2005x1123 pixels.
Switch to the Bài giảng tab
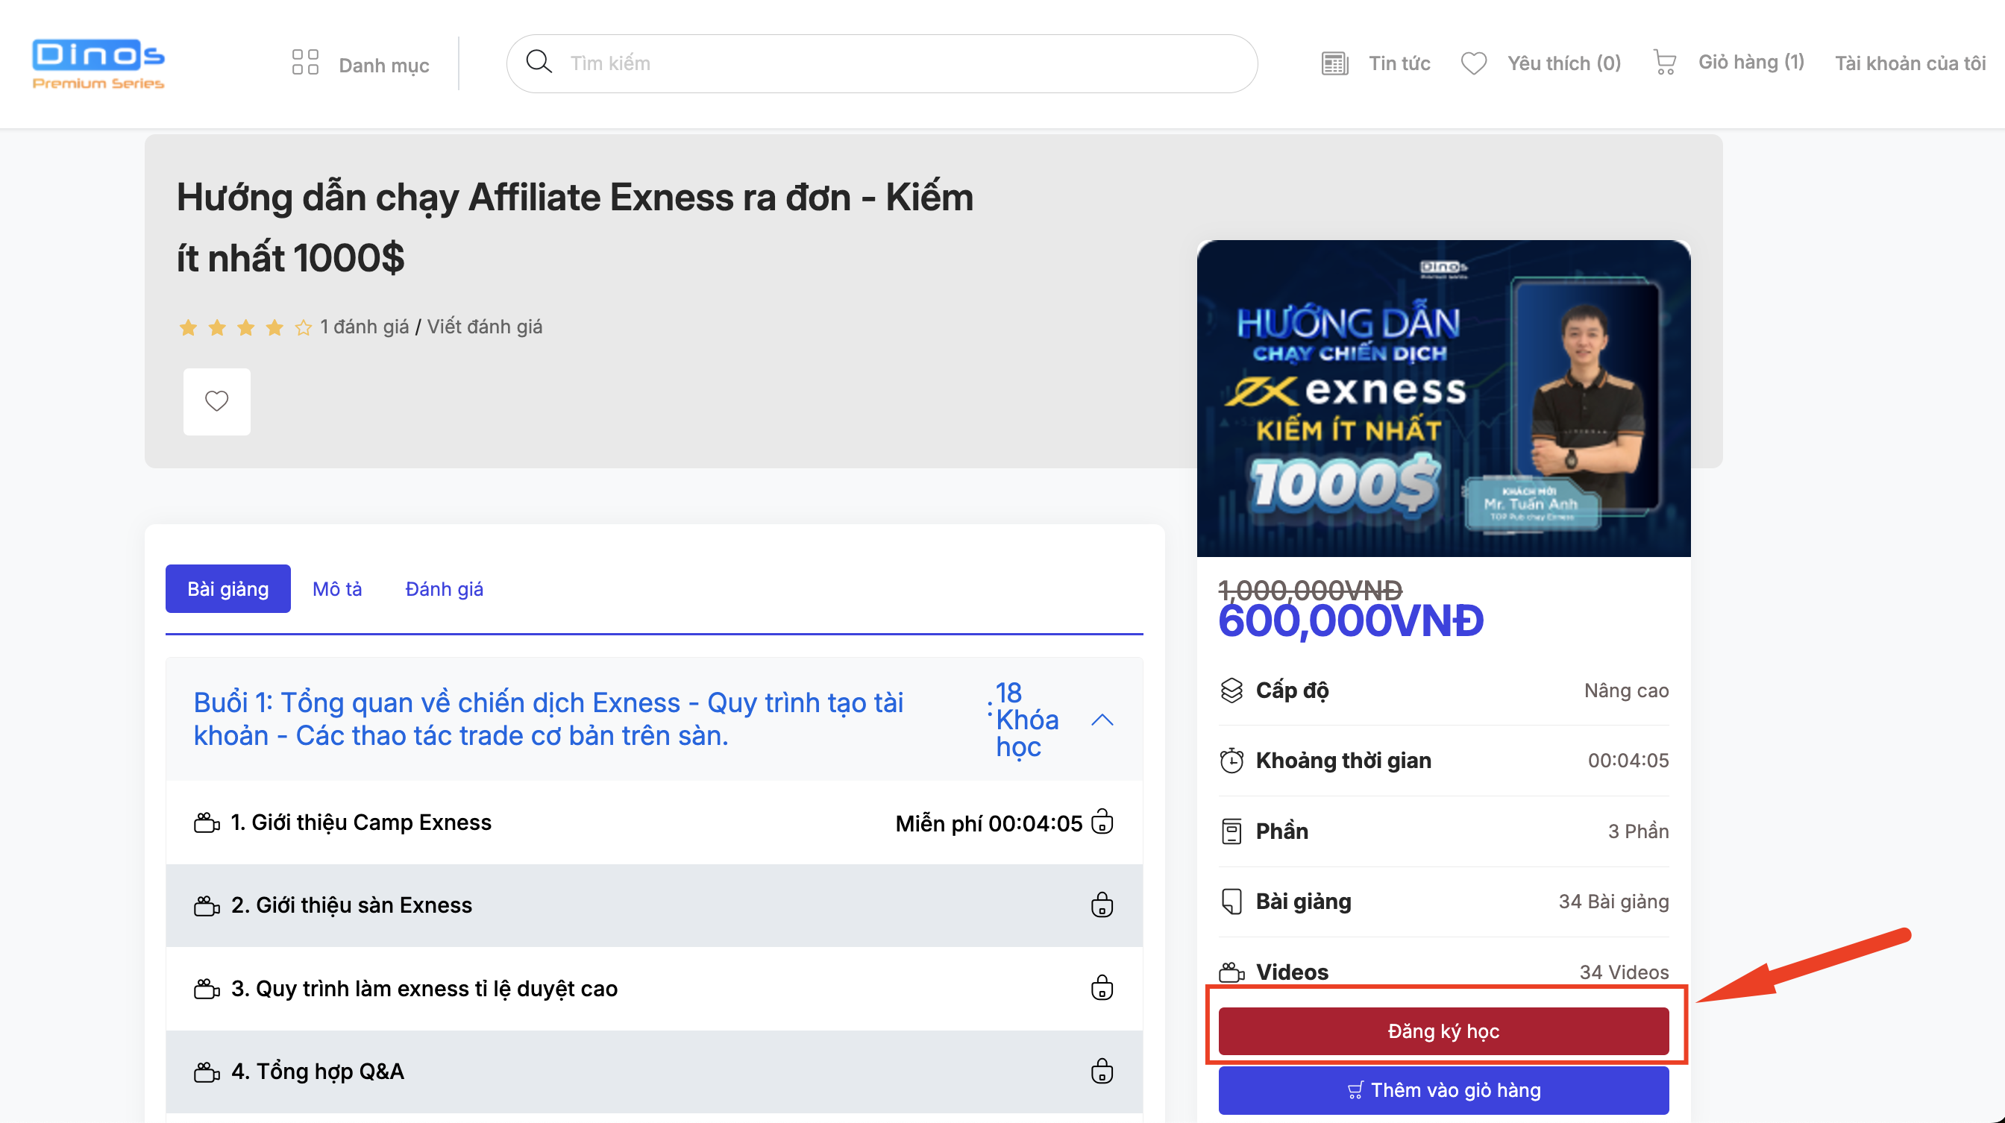(x=228, y=589)
